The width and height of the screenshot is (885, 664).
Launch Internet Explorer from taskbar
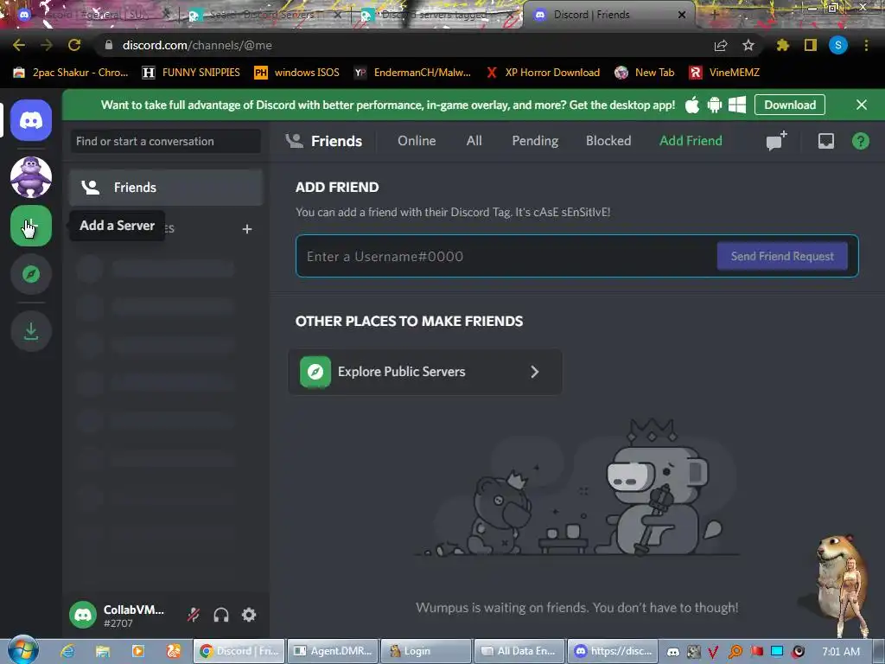67,651
